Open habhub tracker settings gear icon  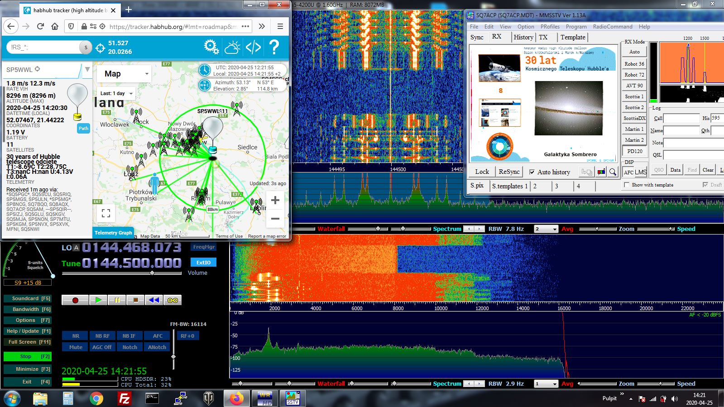pos(211,47)
